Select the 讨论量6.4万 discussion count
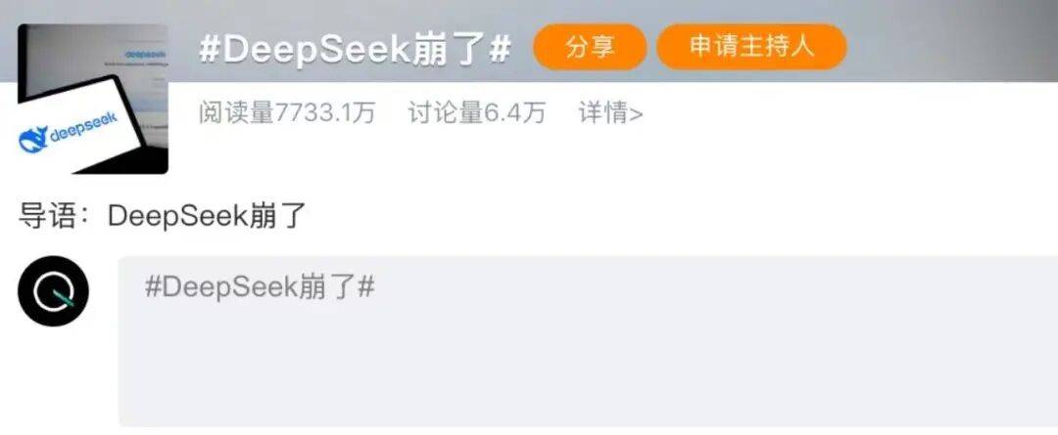 point(476,113)
